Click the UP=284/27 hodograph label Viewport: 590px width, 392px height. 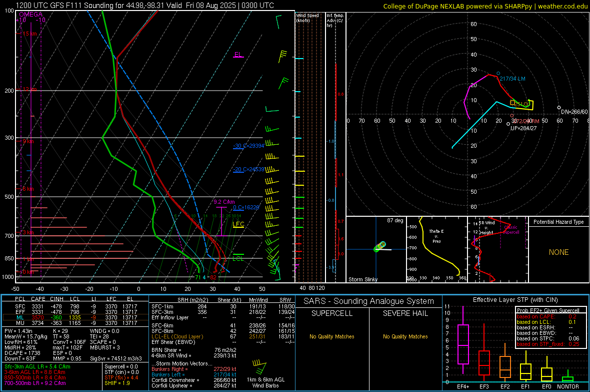(523, 128)
